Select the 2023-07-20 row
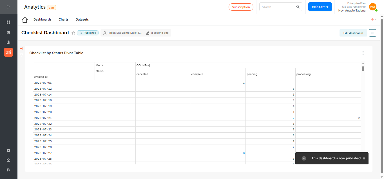The image size is (384, 179). (197, 112)
